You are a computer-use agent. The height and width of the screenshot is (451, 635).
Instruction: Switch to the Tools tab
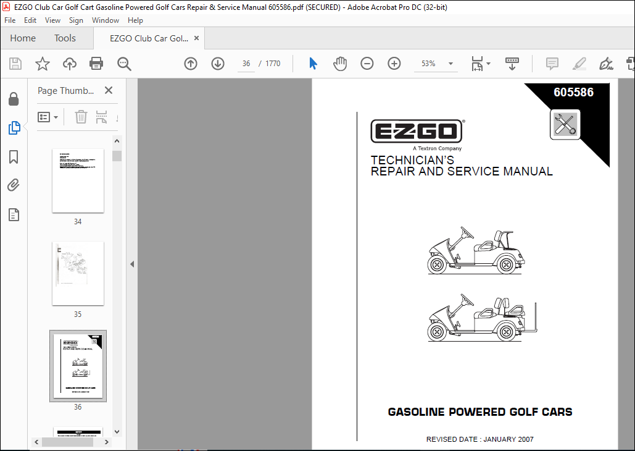point(65,38)
